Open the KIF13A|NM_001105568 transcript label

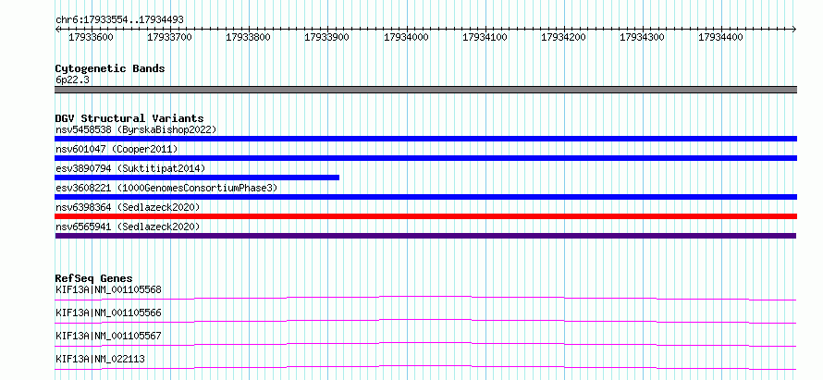(x=108, y=289)
